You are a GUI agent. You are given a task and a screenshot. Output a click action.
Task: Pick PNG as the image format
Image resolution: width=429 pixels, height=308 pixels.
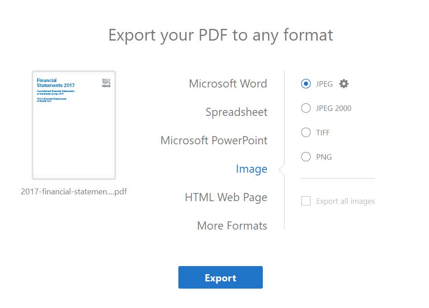pos(306,157)
